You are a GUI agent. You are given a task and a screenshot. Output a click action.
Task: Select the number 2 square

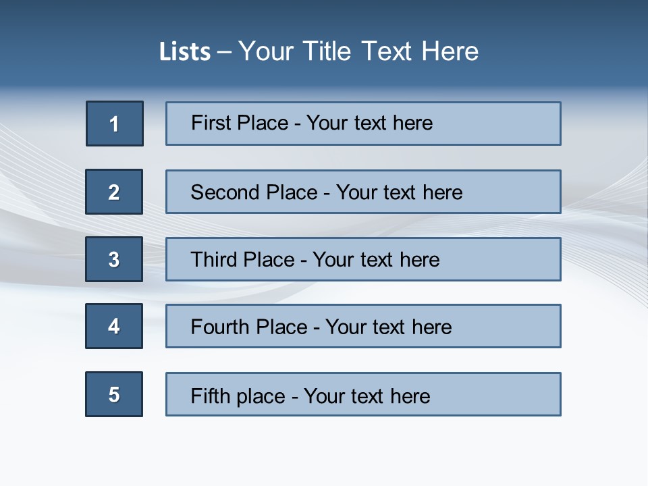pyautogui.click(x=114, y=192)
